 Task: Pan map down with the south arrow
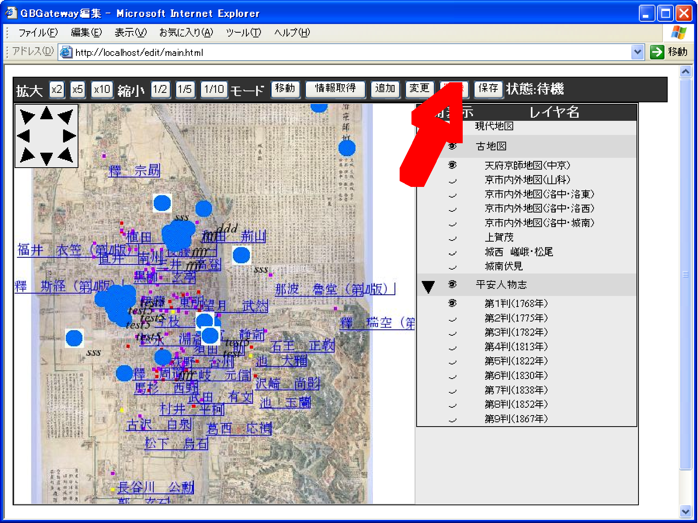(47, 158)
